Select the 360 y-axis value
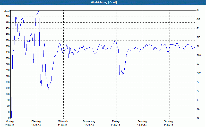Screen dimensions: 206x128 pos(8,46)
